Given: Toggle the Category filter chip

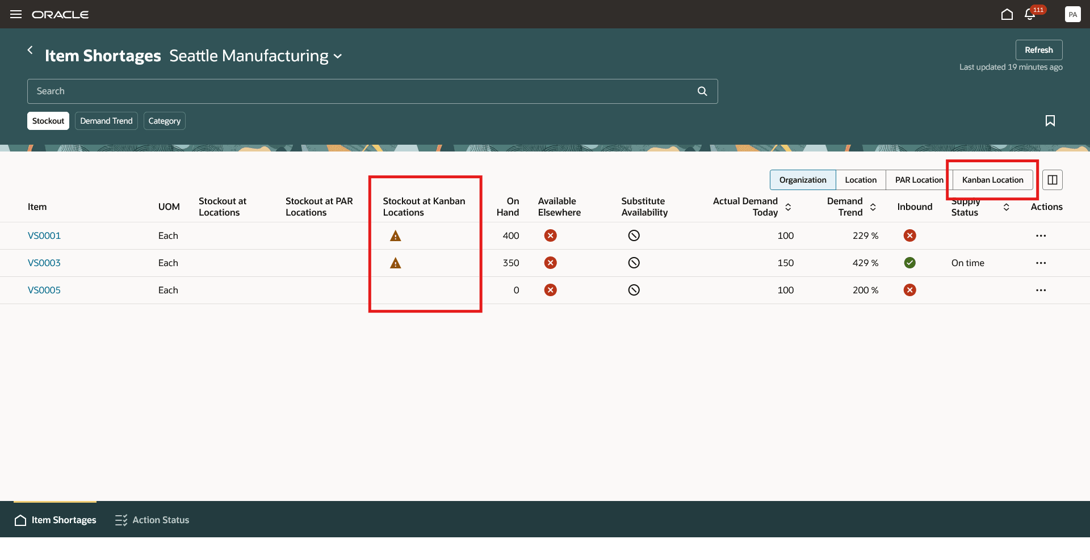Looking at the screenshot, I should tap(164, 121).
